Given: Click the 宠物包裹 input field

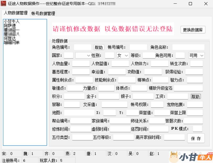Looking at the screenshot, I should (x=195, y=105).
